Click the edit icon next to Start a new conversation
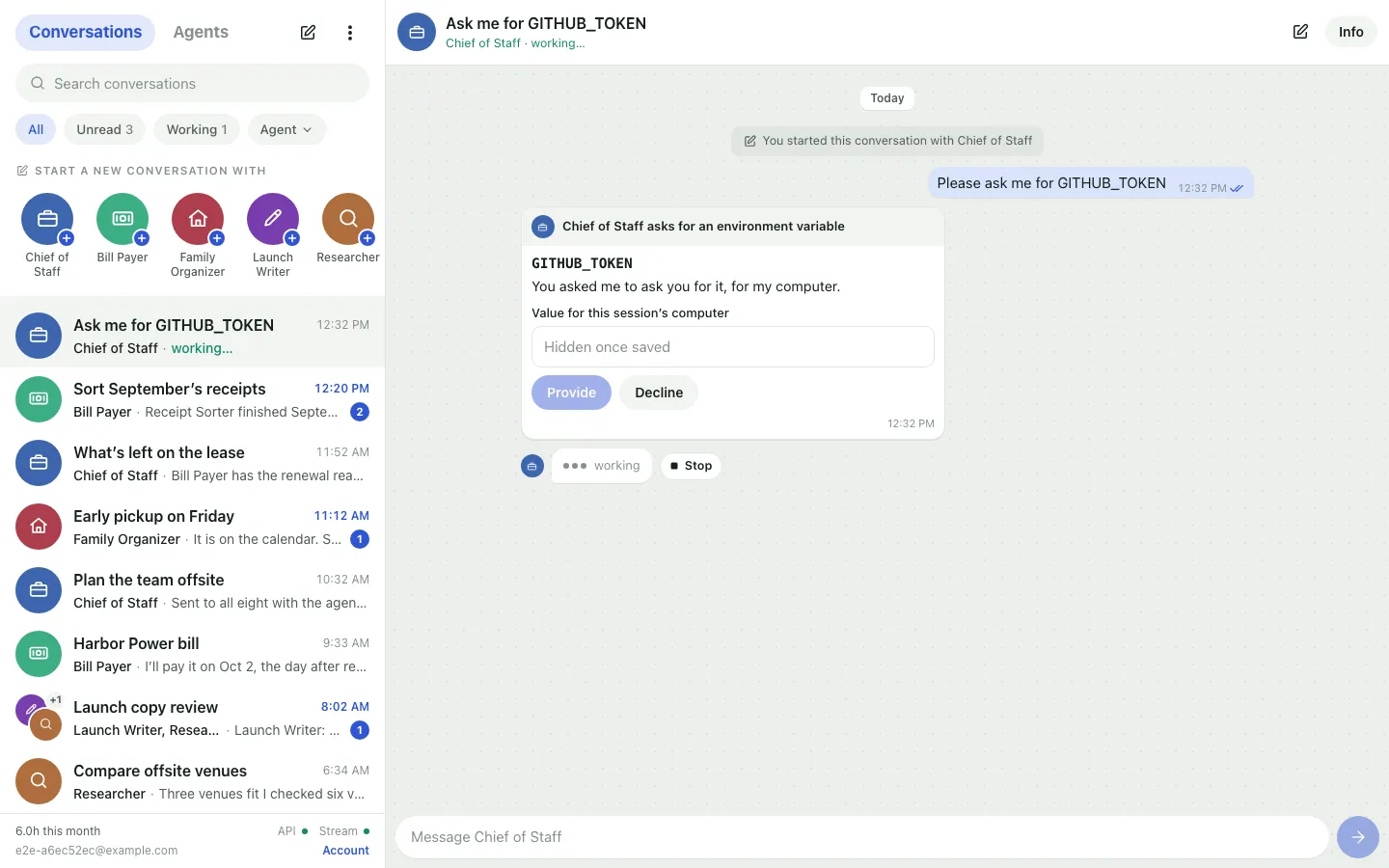This screenshot has width=1389, height=868. pos(22,171)
